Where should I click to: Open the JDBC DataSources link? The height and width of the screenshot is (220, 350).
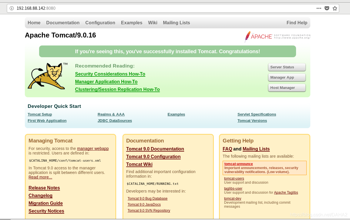[x=115, y=120]
